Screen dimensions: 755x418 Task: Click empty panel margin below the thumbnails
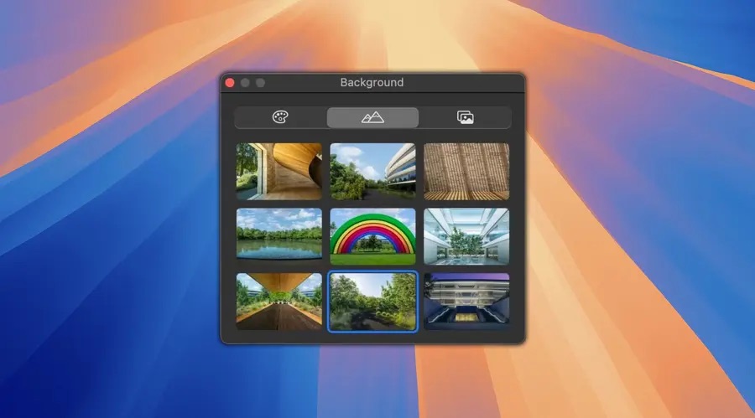pos(372,337)
